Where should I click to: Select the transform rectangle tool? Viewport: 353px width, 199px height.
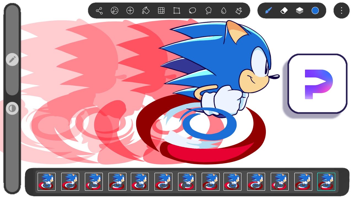pyautogui.click(x=177, y=11)
